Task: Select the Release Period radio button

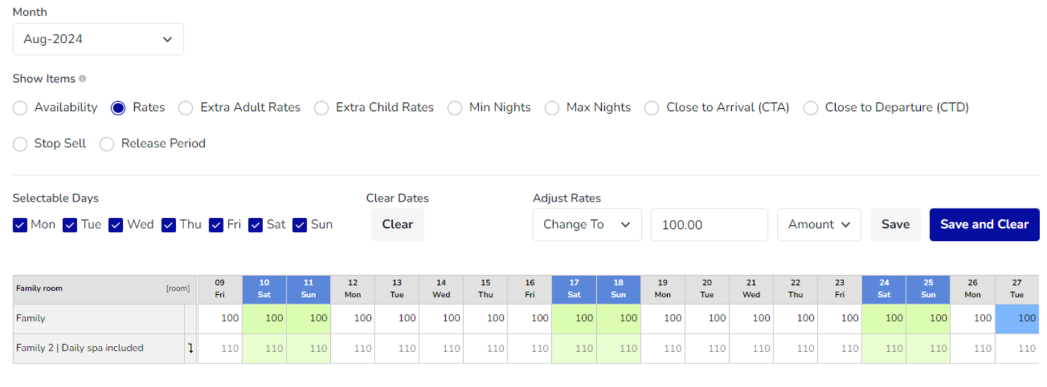Action: [x=107, y=144]
